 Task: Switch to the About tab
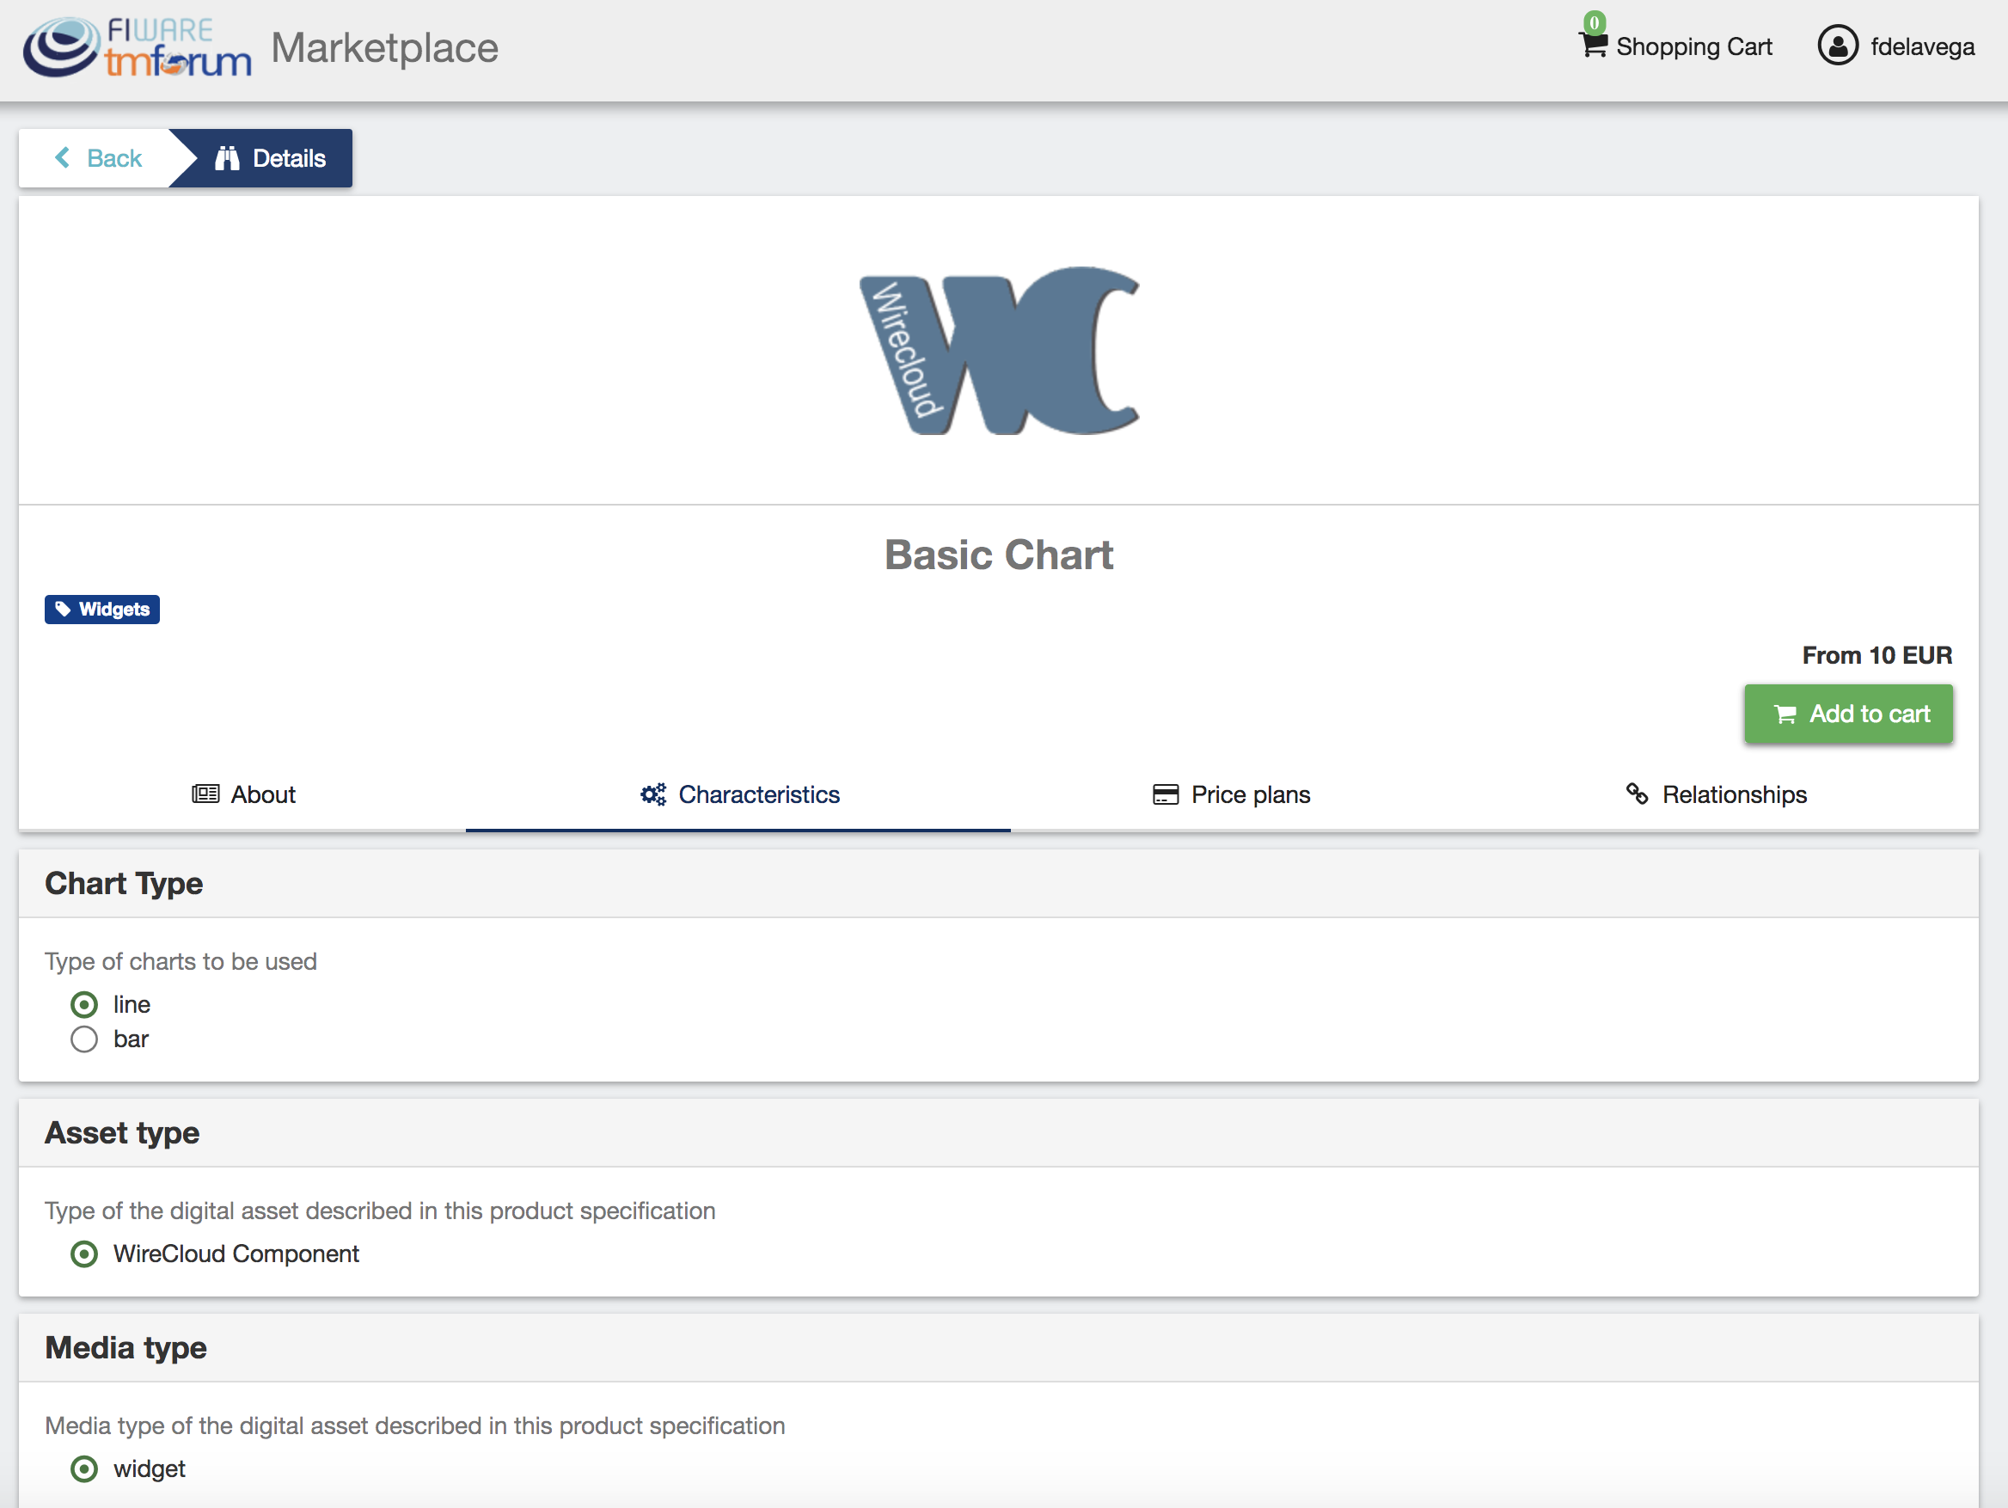point(243,794)
